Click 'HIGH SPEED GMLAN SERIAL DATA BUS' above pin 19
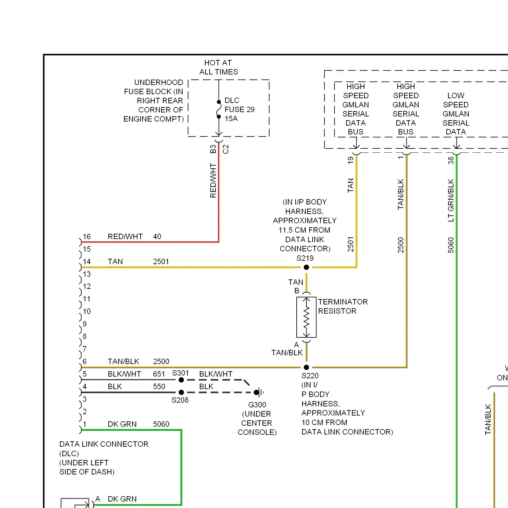The image size is (508, 508). [x=356, y=109]
